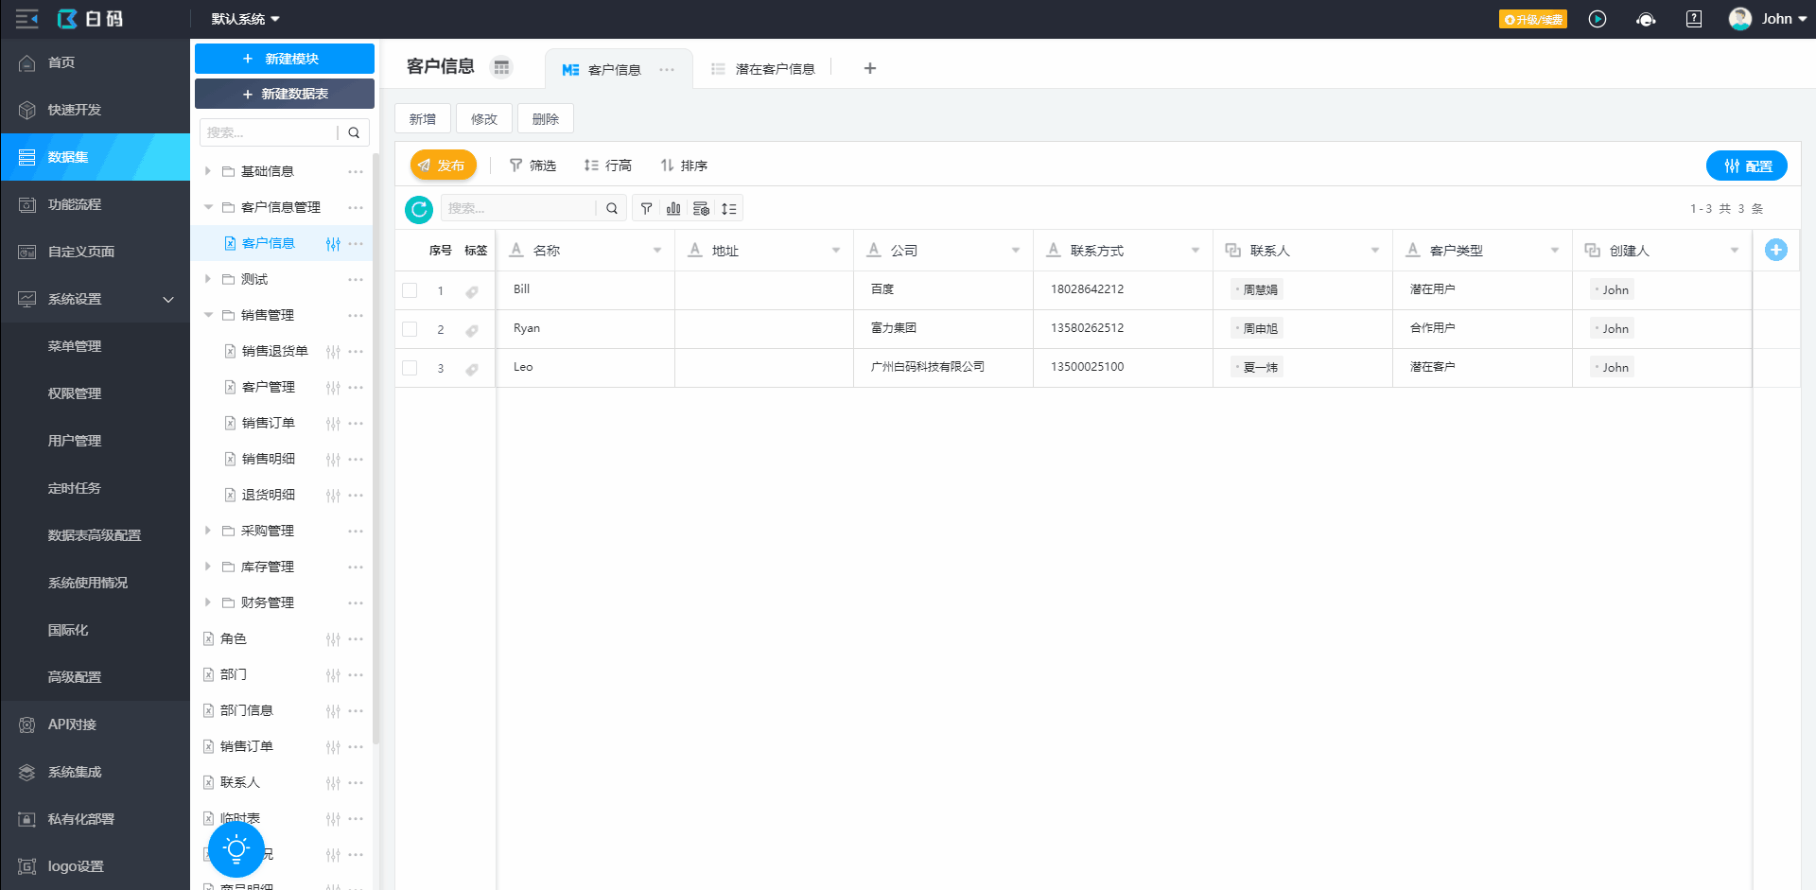Viewport: 1816px width, 890px height.
Task: Open the chart statistics icon in table toolbar
Action: 673,209
